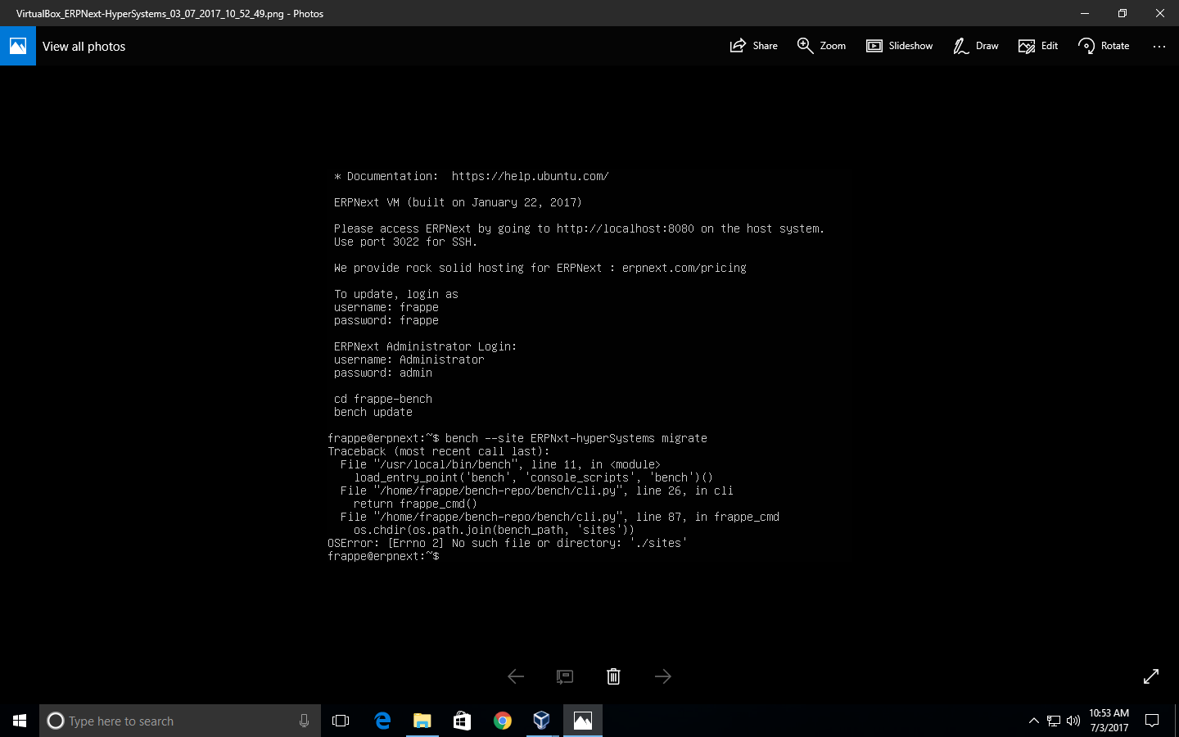Image resolution: width=1179 pixels, height=737 pixels.
Task: Open the Zoom control
Action: (x=821, y=46)
